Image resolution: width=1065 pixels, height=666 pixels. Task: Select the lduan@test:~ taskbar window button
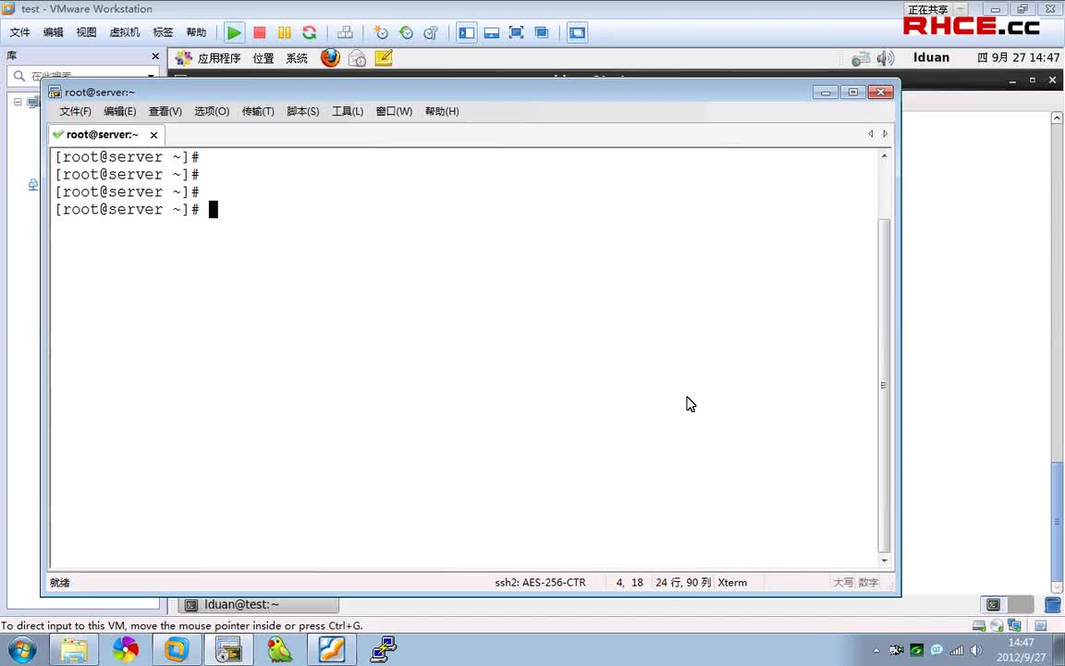(259, 604)
